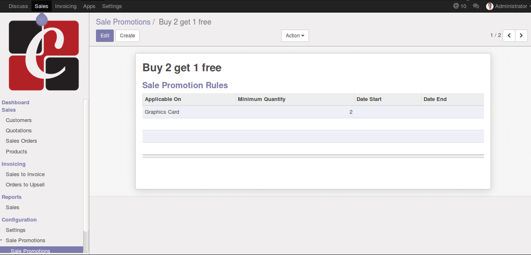Viewport: 531px width, 255px height.
Task: Open the Action dropdown
Action: point(295,36)
